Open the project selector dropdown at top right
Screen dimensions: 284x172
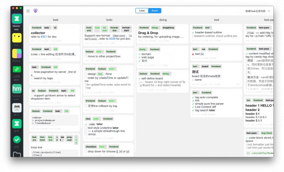coord(257,11)
